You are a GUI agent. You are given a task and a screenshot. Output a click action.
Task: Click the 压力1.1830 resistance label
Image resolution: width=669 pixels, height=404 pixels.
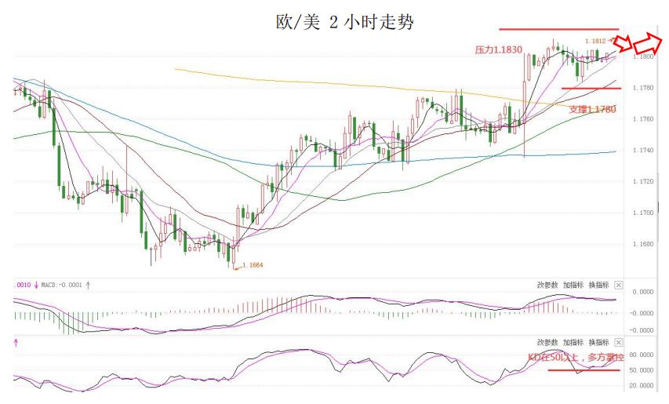point(498,50)
